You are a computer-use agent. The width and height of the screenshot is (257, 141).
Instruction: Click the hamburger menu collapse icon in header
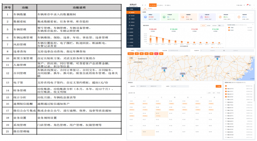click(142, 5)
